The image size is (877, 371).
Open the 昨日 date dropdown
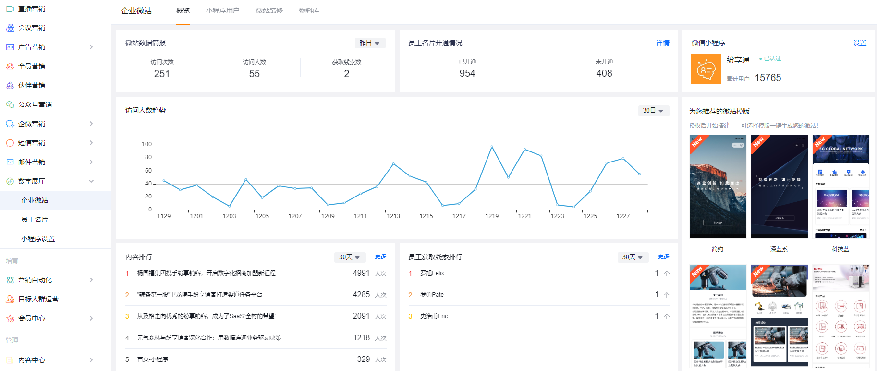pos(370,43)
